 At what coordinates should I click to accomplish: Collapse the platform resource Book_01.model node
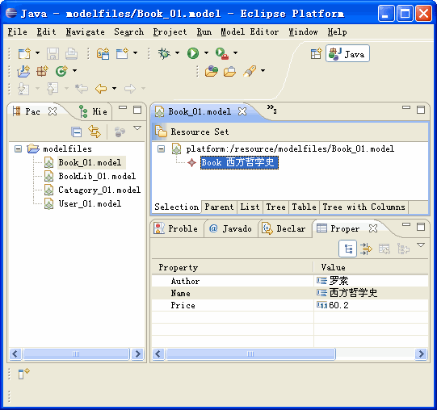[161, 149]
